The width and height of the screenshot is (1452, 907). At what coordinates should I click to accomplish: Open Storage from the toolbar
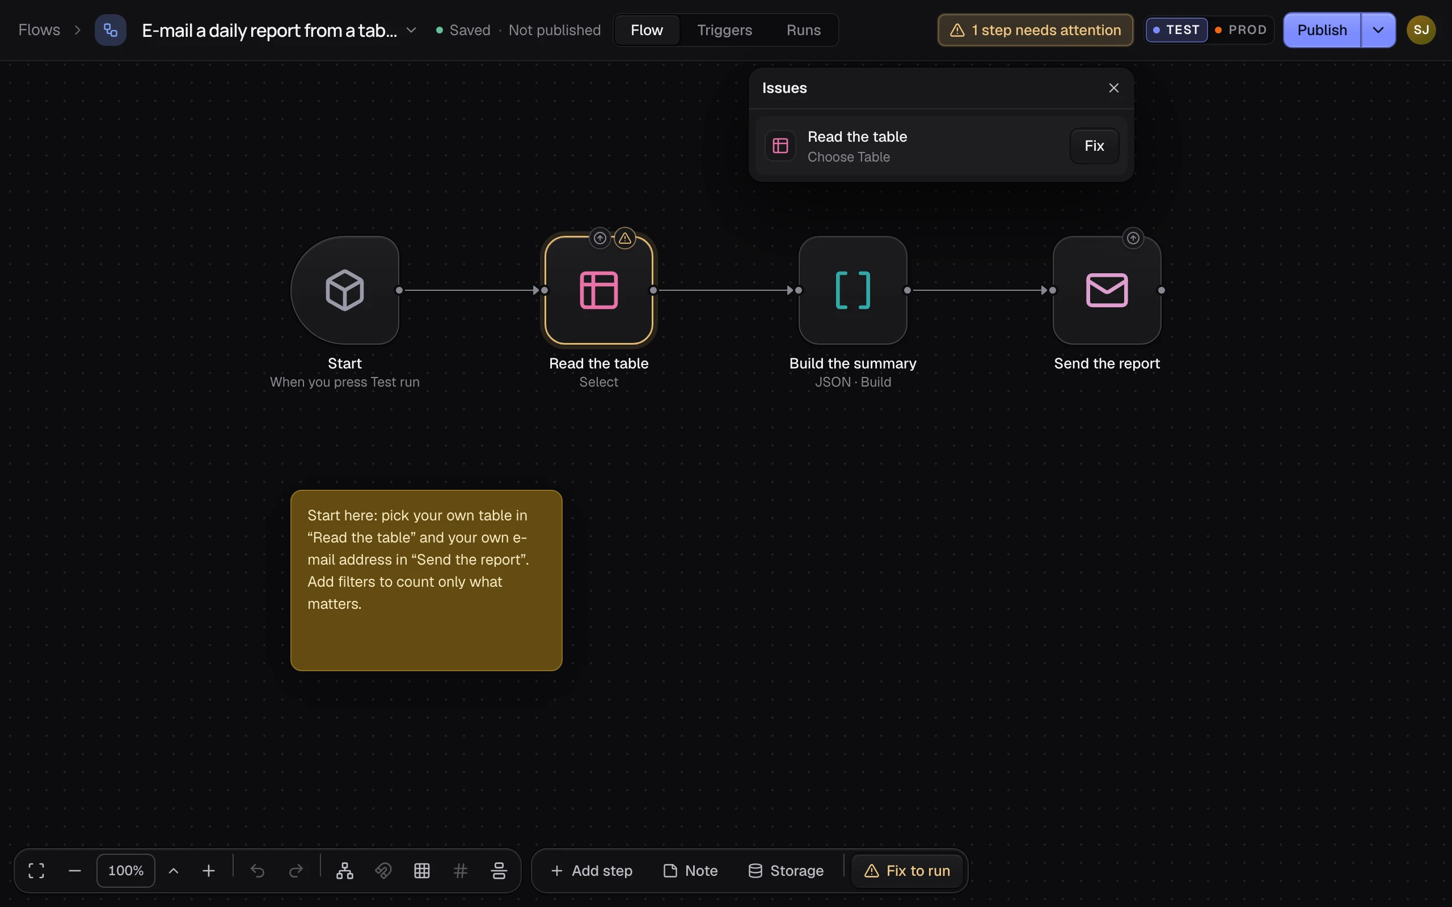coord(786,870)
